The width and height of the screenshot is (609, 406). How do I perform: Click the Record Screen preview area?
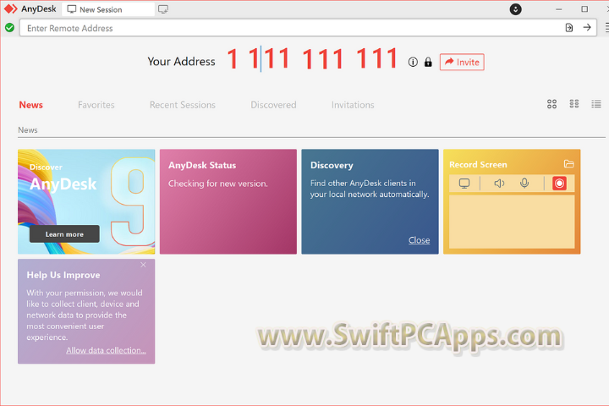pyautogui.click(x=512, y=222)
